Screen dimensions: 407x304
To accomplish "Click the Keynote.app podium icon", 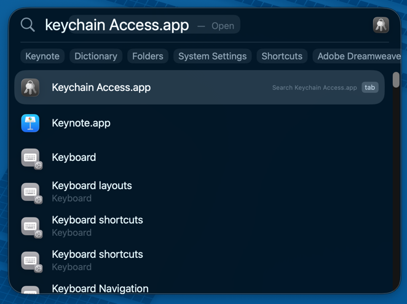I will (x=30, y=123).
